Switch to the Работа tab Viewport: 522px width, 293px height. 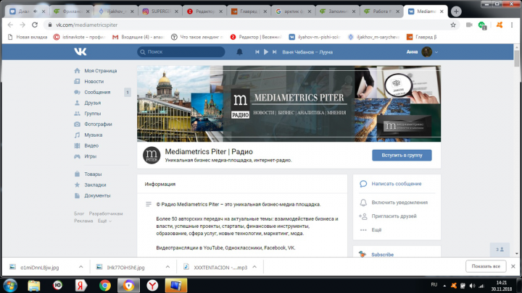[x=381, y=12]
